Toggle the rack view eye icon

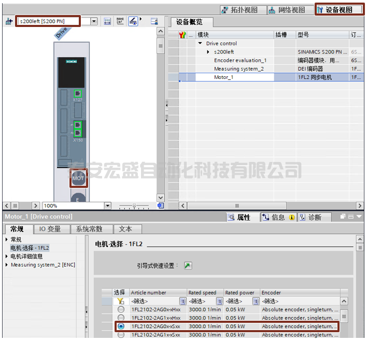(133, 21)
